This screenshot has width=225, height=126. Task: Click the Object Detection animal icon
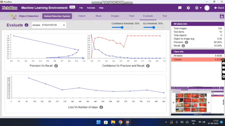pyautogui.click(x=13, y=16)
